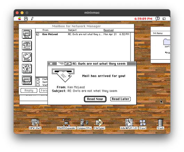The image size is (184, 152).
Task: Open the floppy disk icon menu
Action: (x=26, y=18)
